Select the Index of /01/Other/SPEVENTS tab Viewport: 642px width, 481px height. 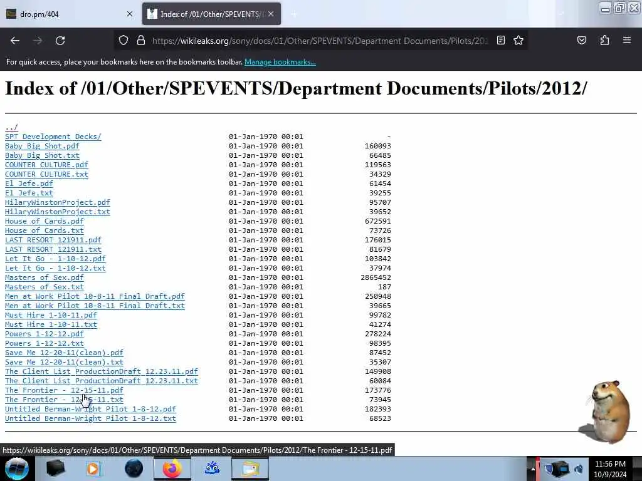coord(211,14)
